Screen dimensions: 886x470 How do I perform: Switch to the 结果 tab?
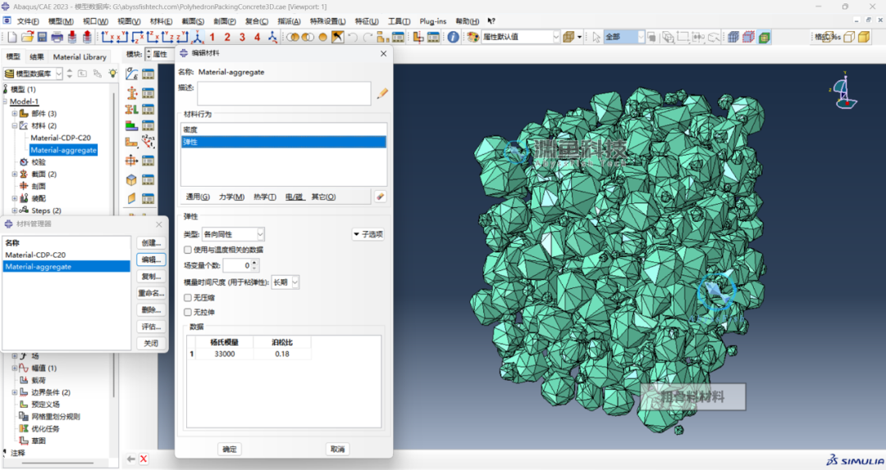37,56
